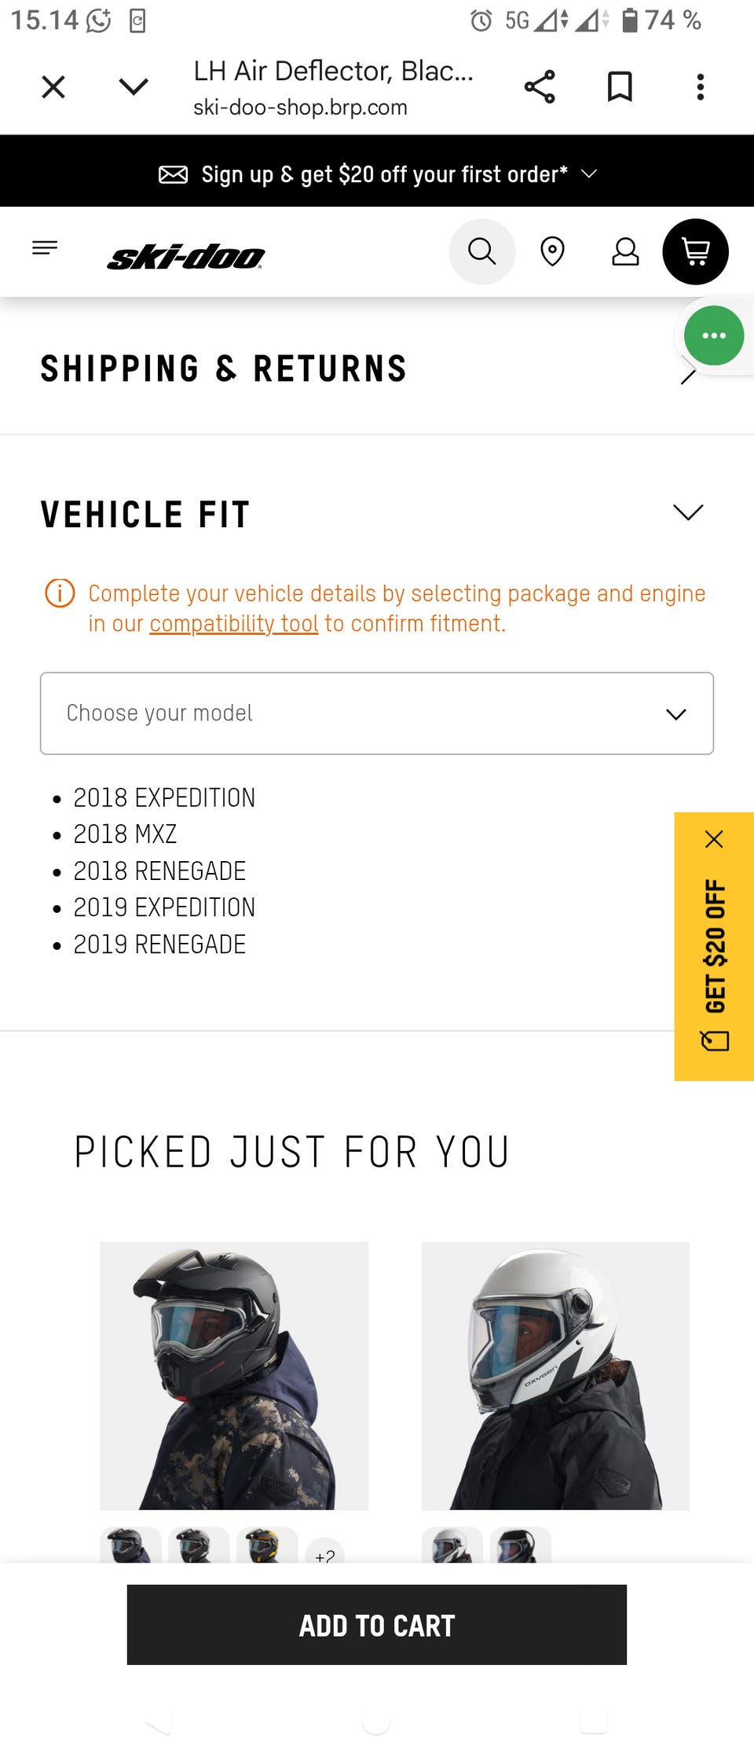Open the search magnifier icon
The height and width of the screenshot is (1760, 754).
click(x=481, y=251)
